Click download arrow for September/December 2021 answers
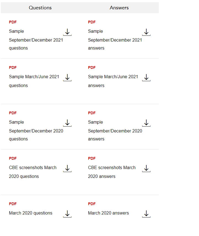This screenshot has height=236, width=199. (x=146, y=32)
